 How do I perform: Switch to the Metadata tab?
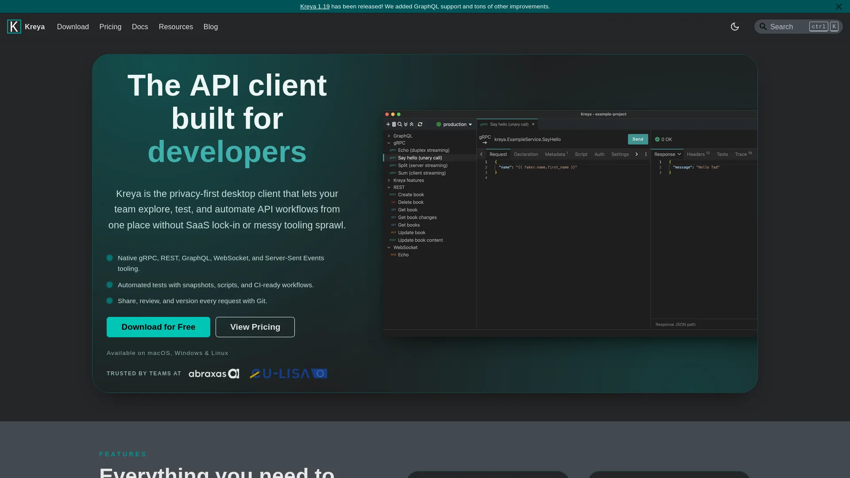coord(556,154)
